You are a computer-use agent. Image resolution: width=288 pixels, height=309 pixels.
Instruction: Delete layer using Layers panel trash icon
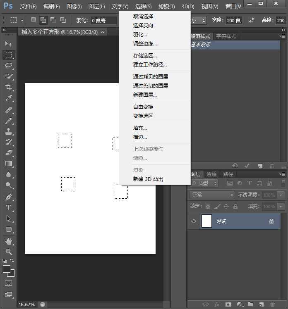coord(272,304)
